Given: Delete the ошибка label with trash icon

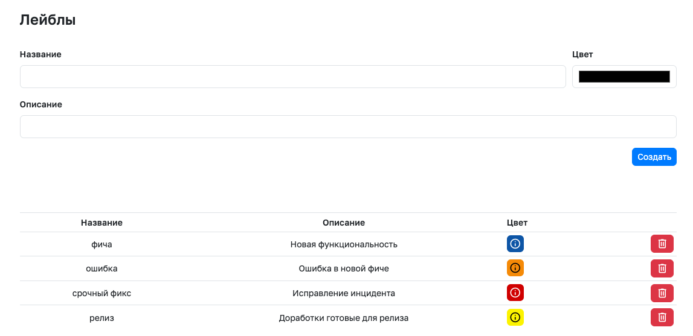Looking at the screenshot, I should (x=662, y=268).
